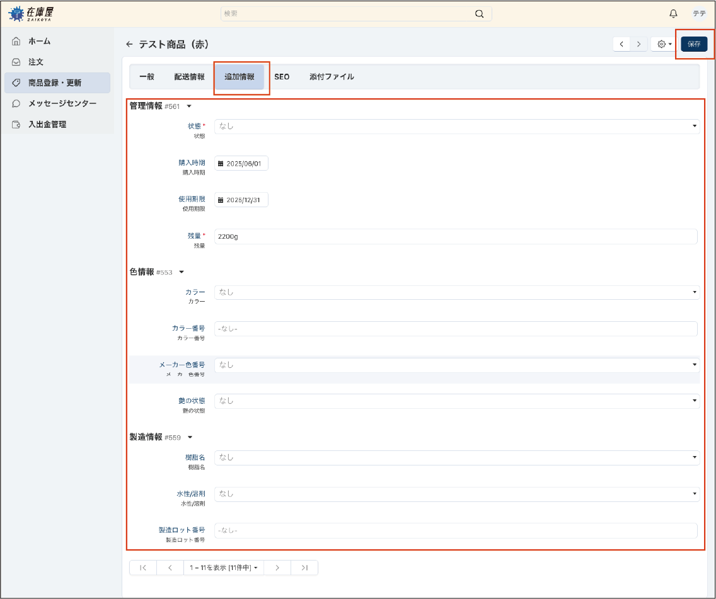The height and width of the screenshot is (599, 716).
Task: Click the back arrow beside テスト商品（赤）
Action: coord(129,44)
